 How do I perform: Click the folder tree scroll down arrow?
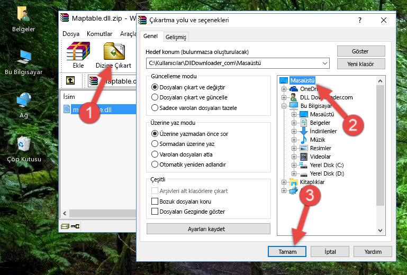380,231
